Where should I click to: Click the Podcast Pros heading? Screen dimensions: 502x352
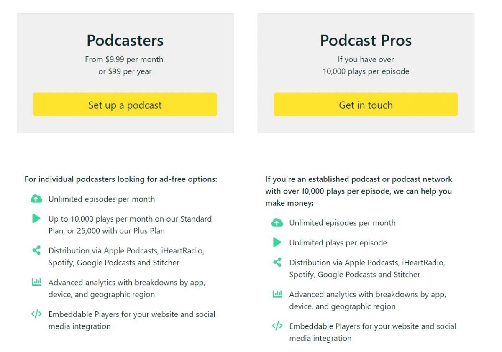coord(366,41)
